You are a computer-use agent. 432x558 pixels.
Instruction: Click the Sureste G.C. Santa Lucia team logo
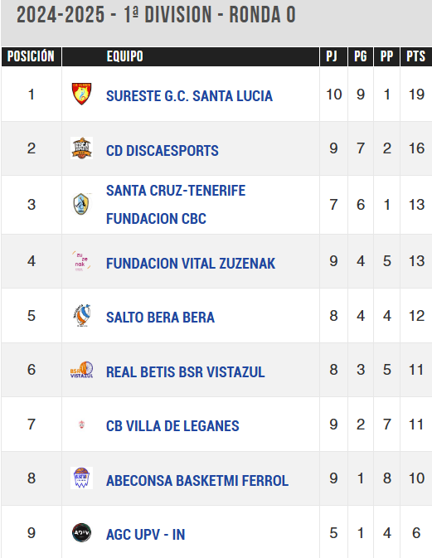[x=81, y=94]
